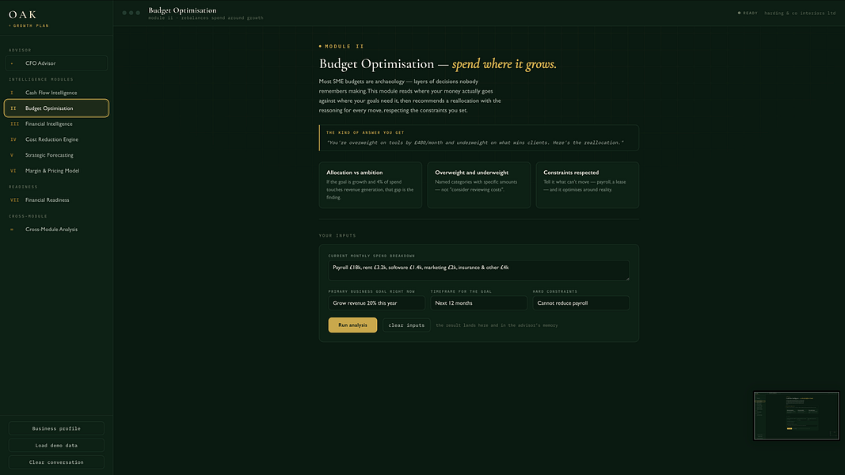Edit the current monthly spend breakdown field
The height and width of the screenshot is (475, 845).
tap(478, 270)
